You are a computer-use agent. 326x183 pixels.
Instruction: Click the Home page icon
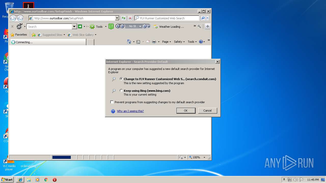pyautogui.click(x=129, y=42)
